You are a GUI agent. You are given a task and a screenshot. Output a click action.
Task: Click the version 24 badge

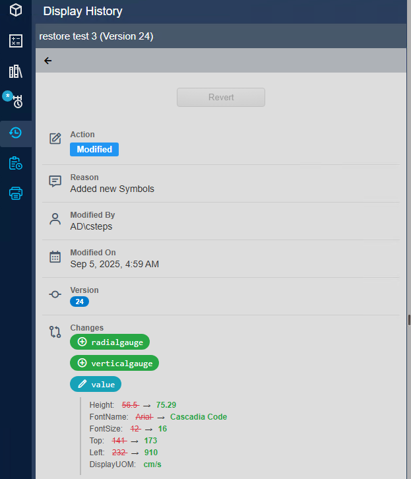click(79, 302)
